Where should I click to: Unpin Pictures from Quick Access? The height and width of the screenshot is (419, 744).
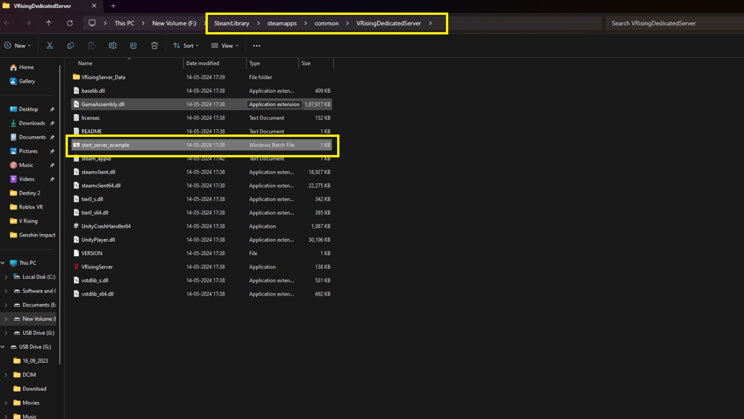(52, 151)
